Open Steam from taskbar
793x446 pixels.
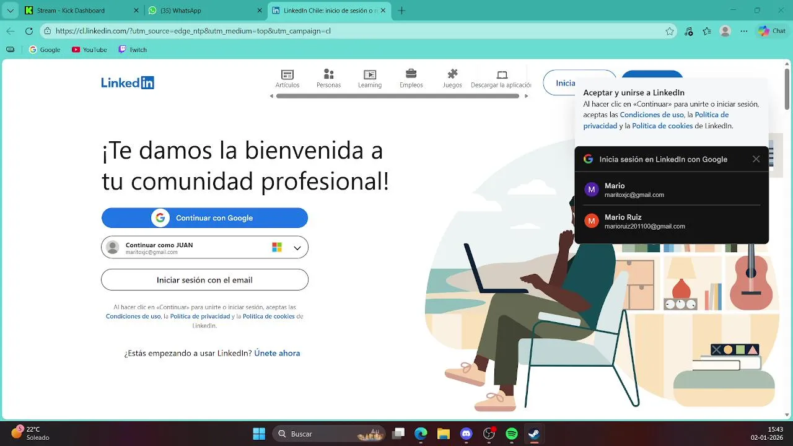pos(533,434)
